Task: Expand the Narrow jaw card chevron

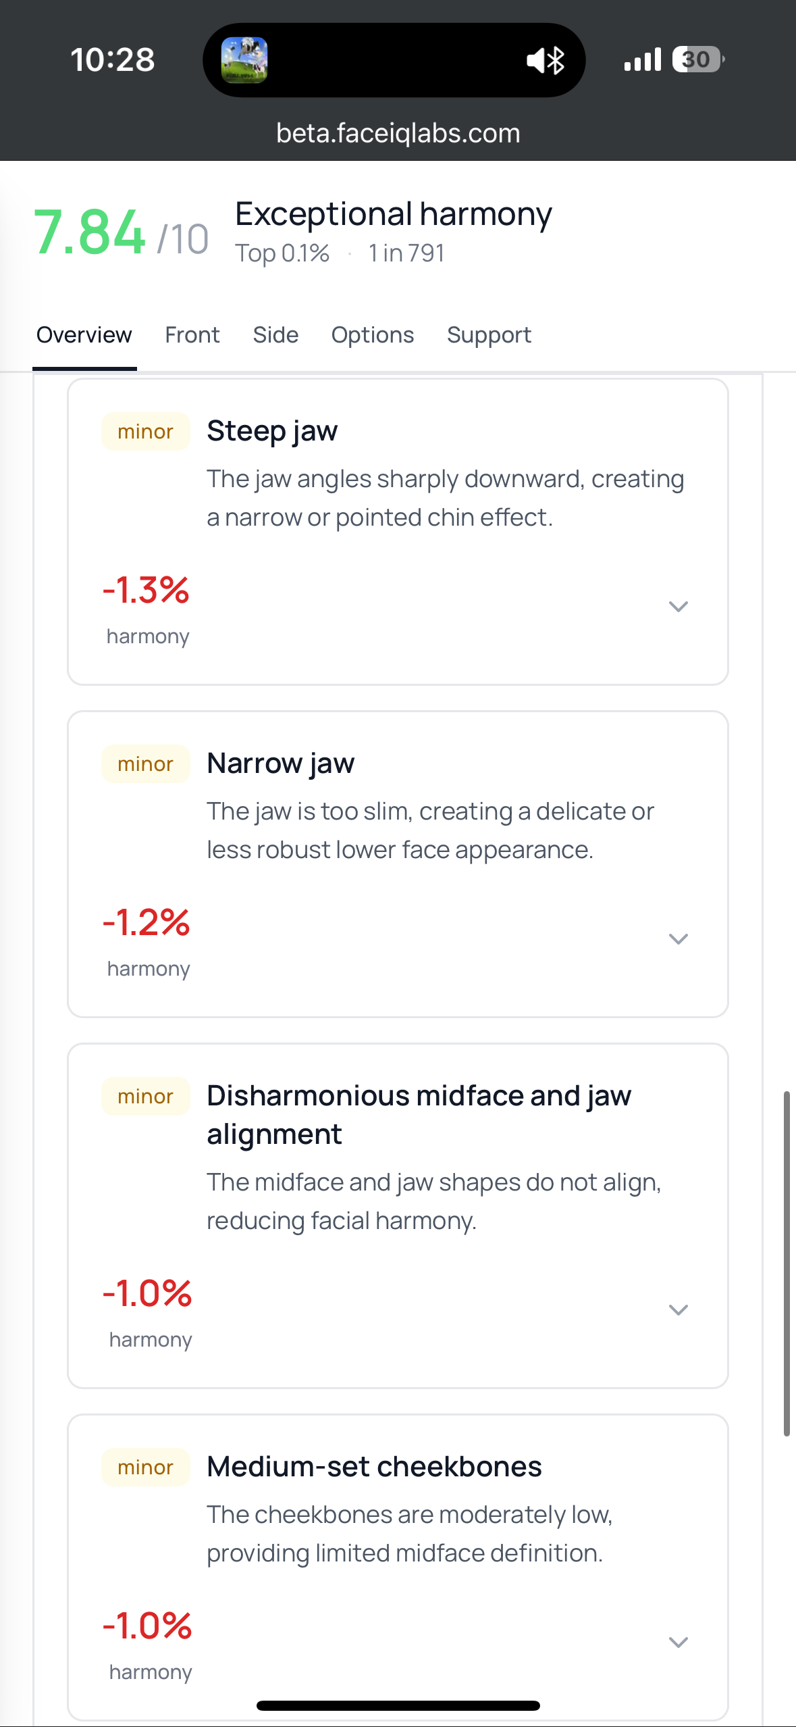Action: pyautogui.click(x=678, y=938)
